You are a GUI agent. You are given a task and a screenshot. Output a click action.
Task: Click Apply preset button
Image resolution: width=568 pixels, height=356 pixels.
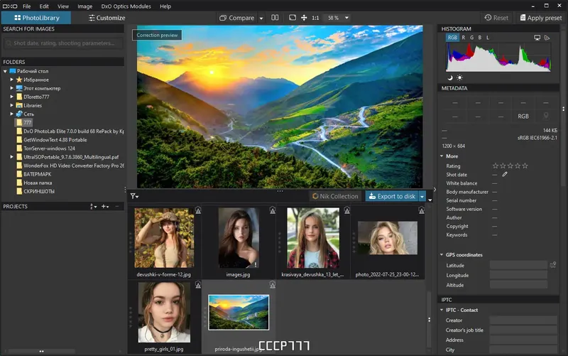541,18
